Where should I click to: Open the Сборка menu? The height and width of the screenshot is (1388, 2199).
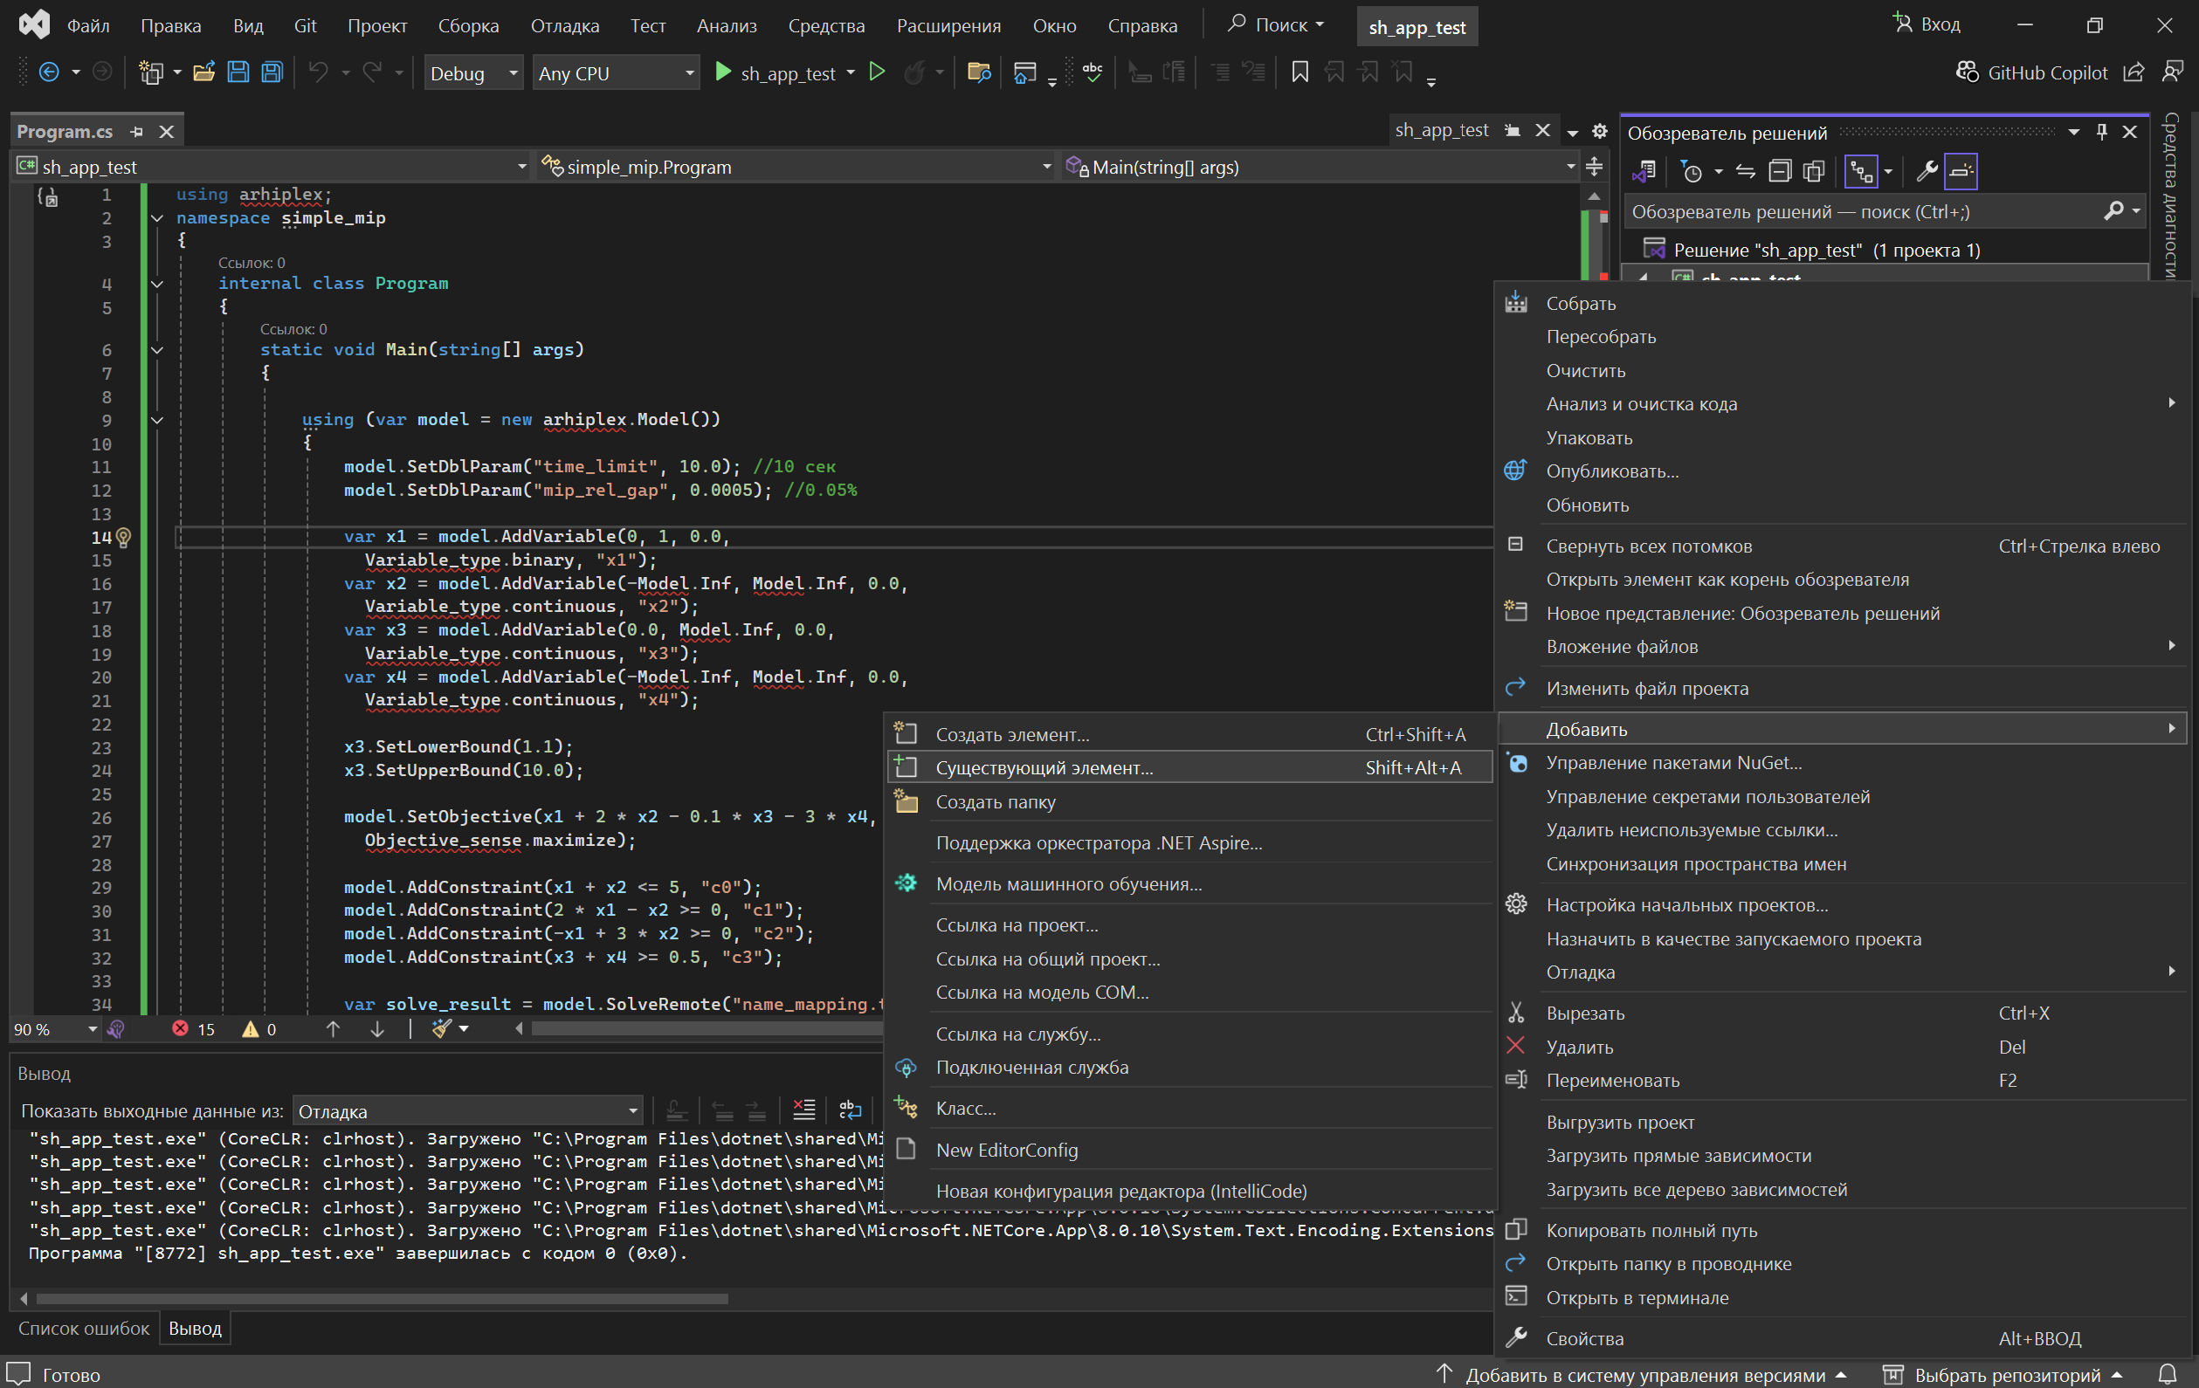[468, 25]
